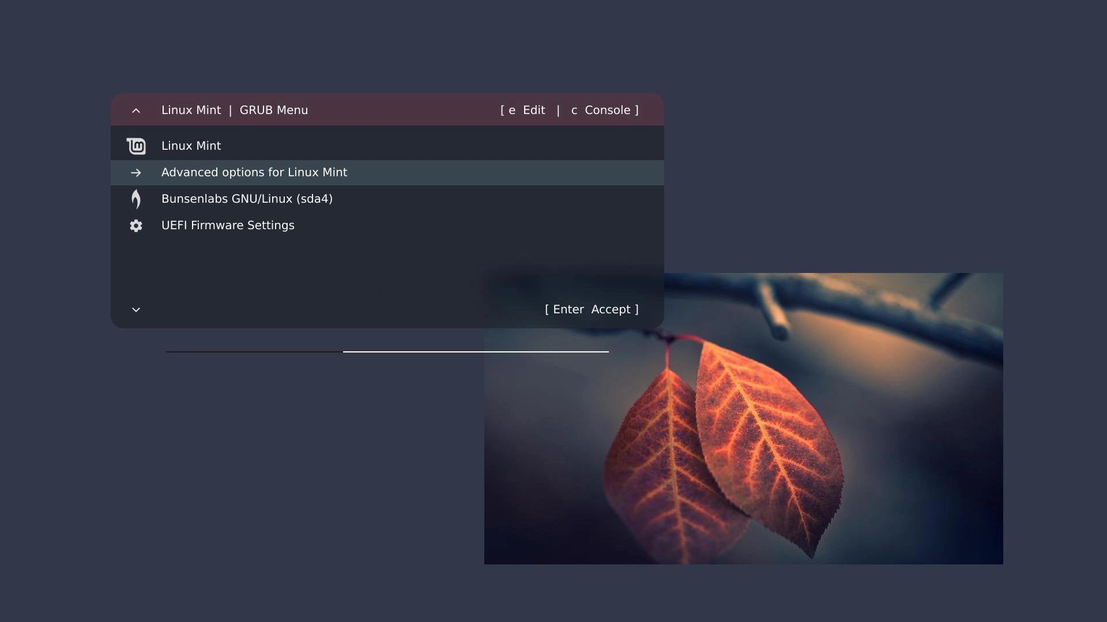Click the arrow icon beside Advanced options

point(136,173)
